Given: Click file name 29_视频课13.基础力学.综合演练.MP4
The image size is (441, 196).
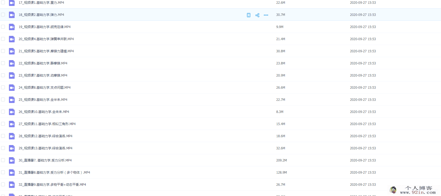Looking at the screenshot, I should tap(45, 148).
